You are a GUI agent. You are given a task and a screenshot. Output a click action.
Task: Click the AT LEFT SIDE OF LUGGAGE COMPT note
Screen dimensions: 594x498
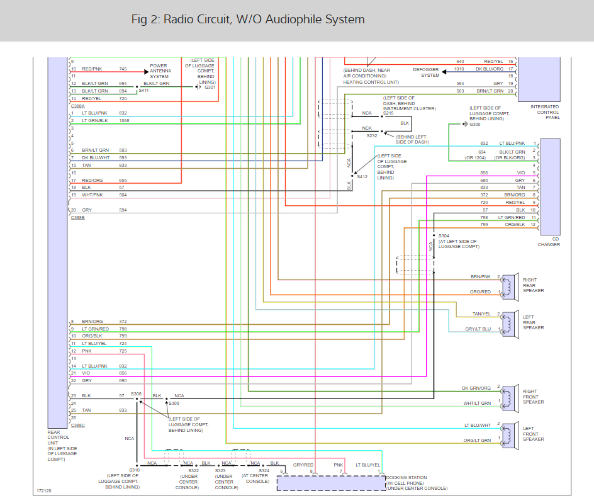click(459, 244)
